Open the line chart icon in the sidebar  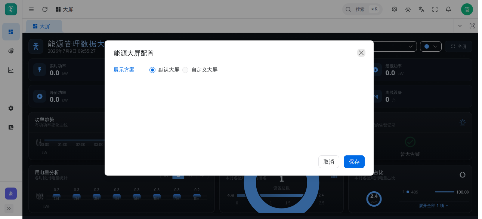(x=11, y=70)
